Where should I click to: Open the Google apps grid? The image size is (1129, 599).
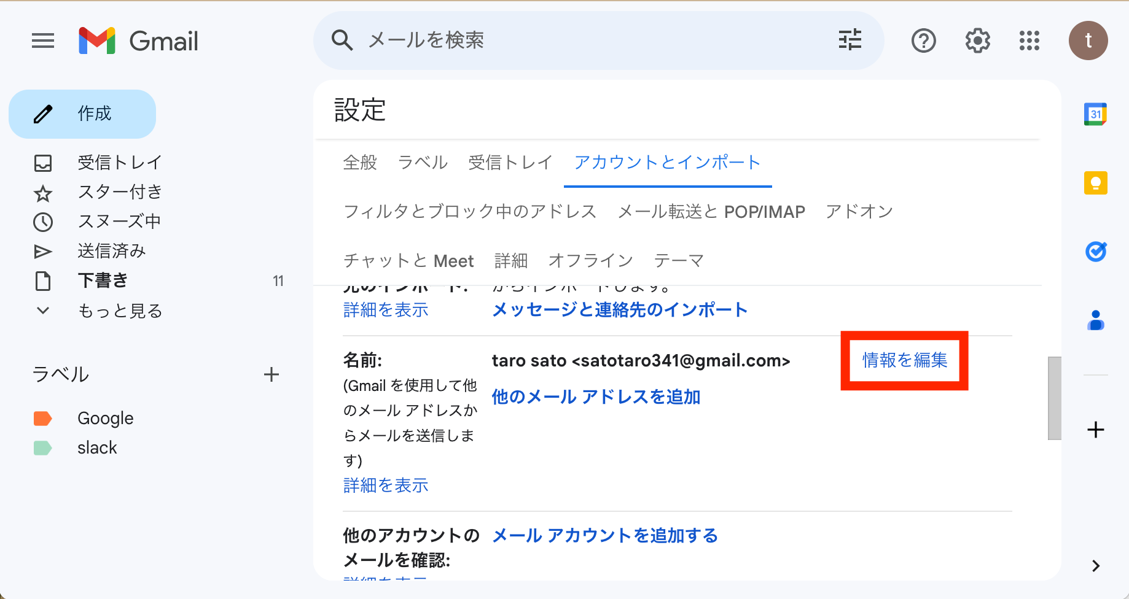click(x=1029, y=41)
